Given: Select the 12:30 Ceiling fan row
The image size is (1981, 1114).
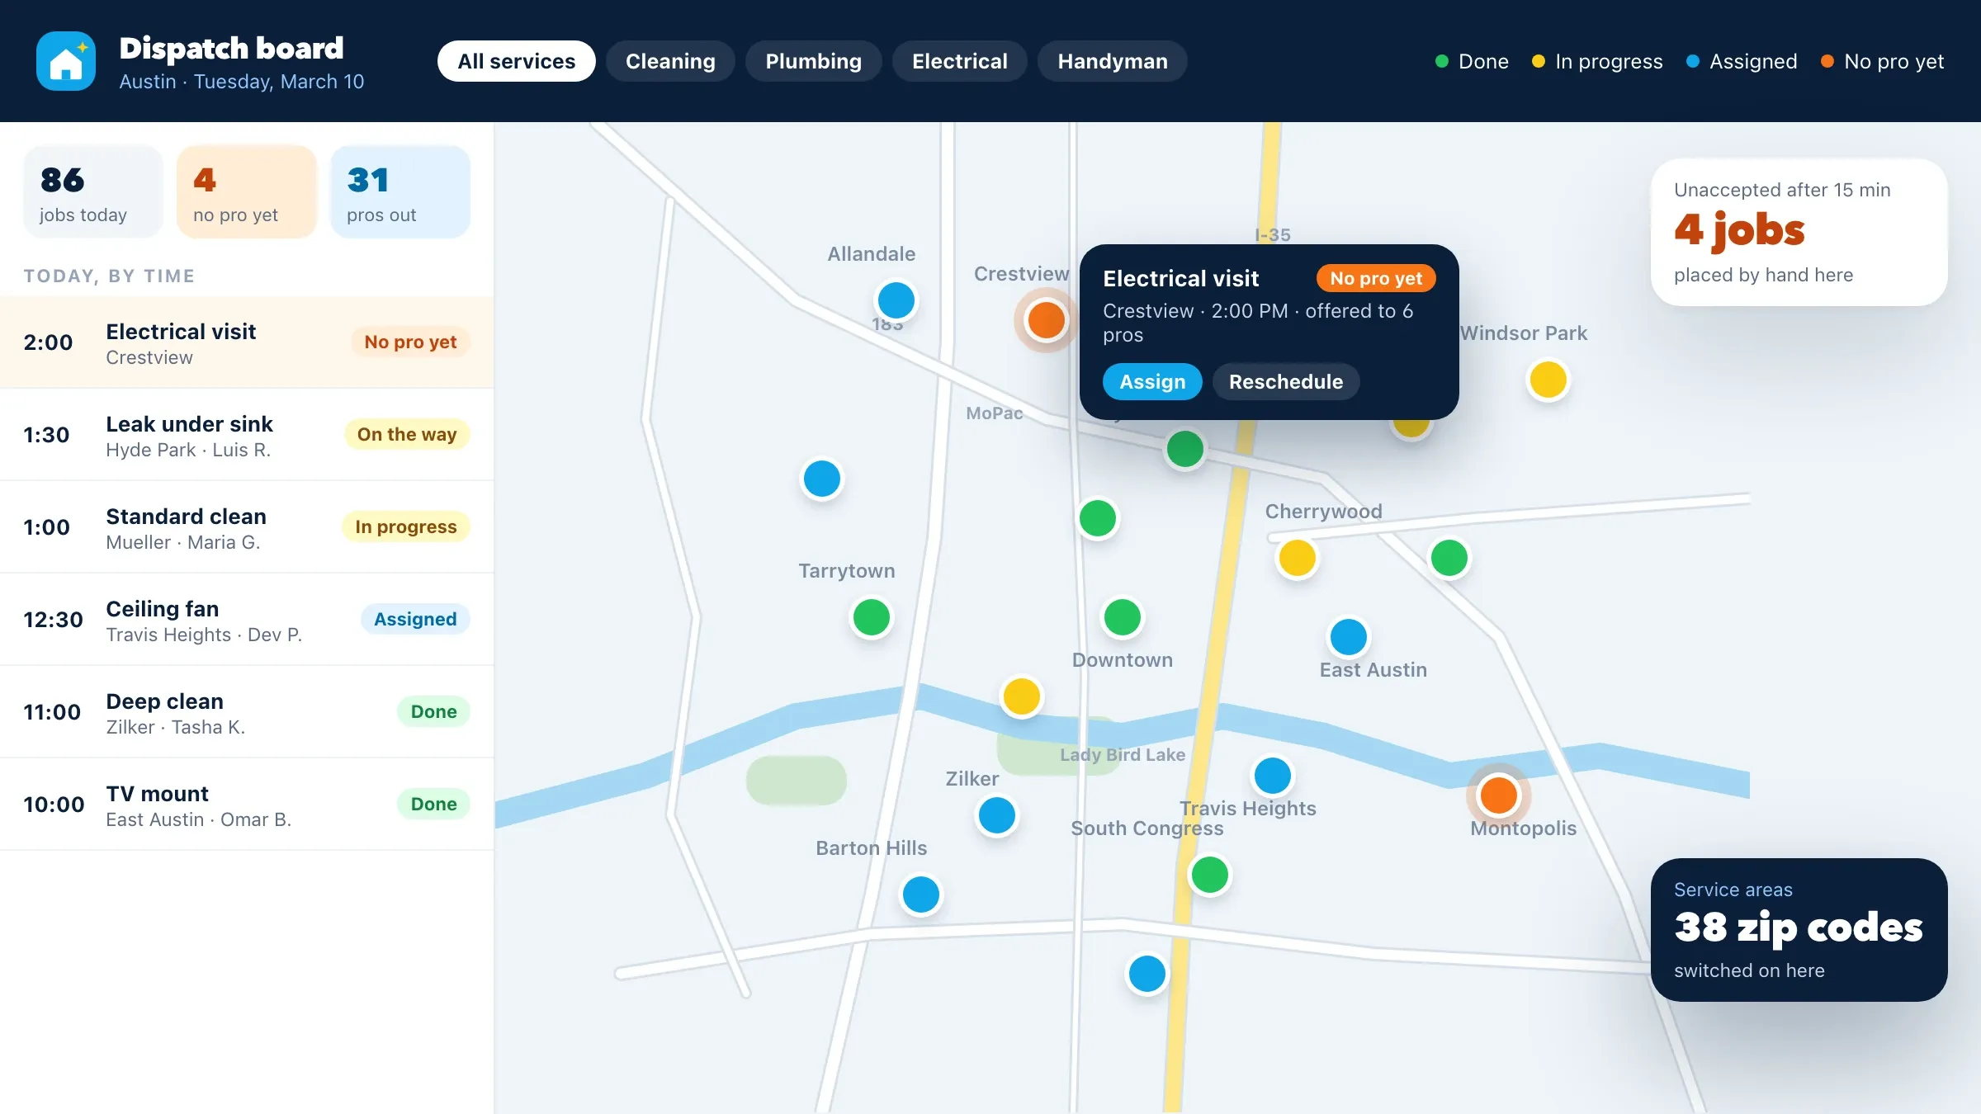Looking at the screenshot, I should click(x=247, y=620).
